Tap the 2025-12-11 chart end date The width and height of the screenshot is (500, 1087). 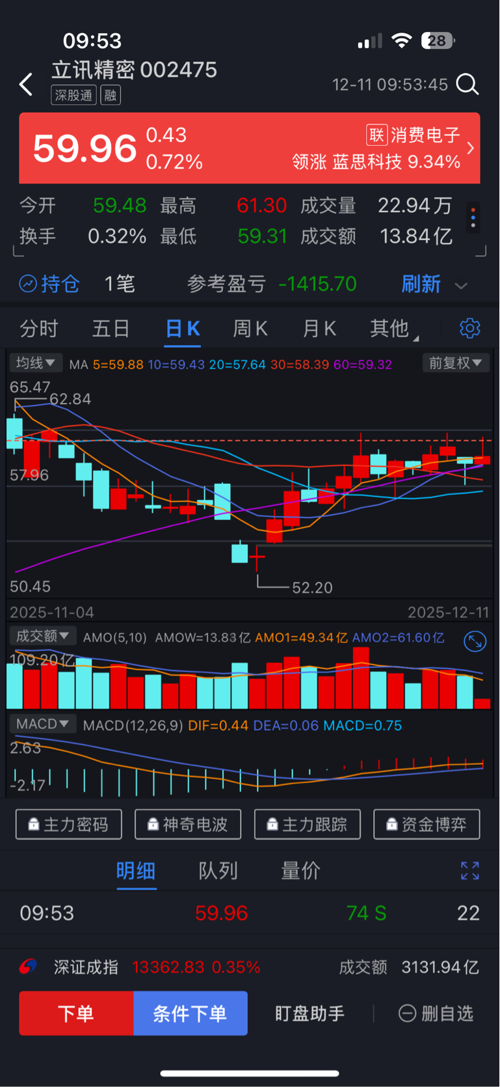pos(448,612)
